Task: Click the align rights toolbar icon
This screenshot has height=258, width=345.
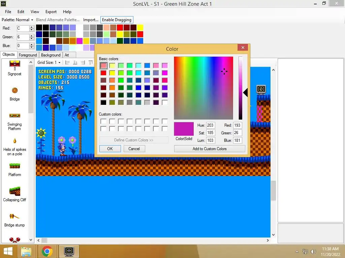Action: click(x=83, y=62)
